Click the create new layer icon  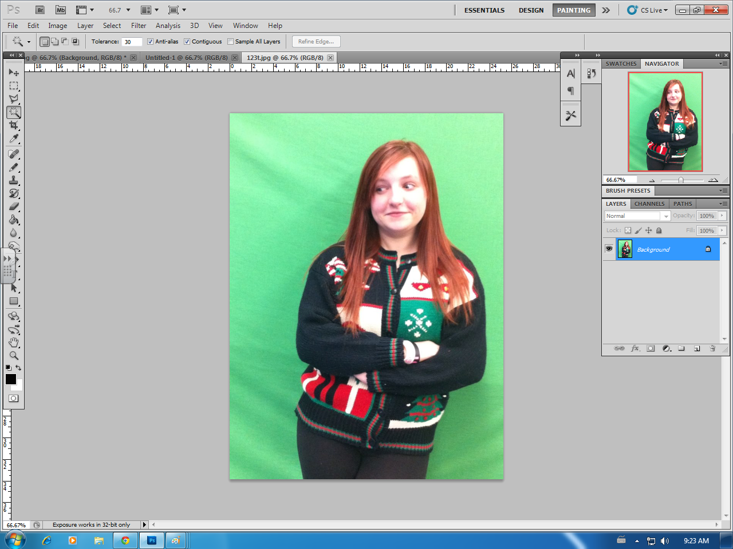point(697,348)
